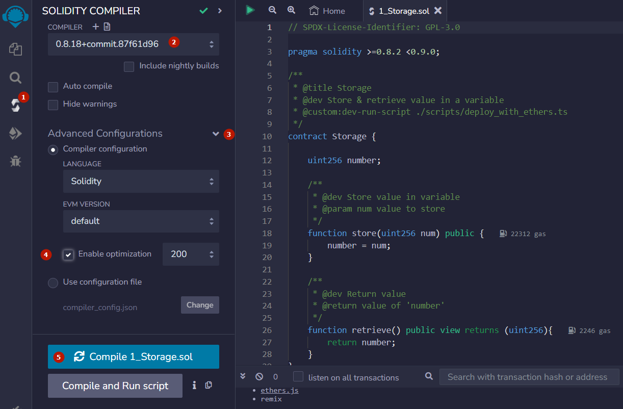Clear the terminal console icon
This screenshot has width=623, height=409.
259,377
